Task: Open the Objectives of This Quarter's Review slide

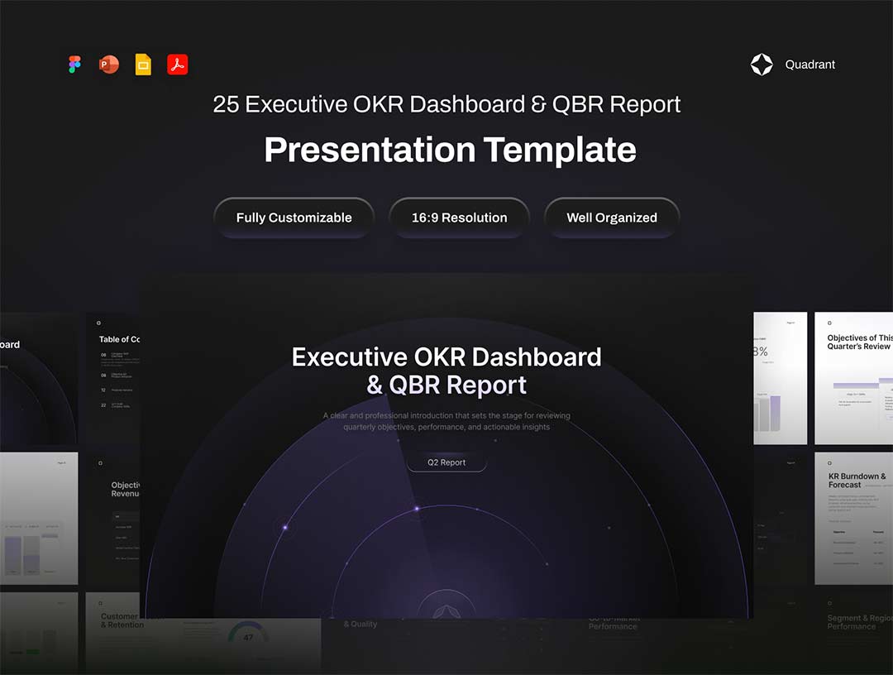Action: coord(853,378)
